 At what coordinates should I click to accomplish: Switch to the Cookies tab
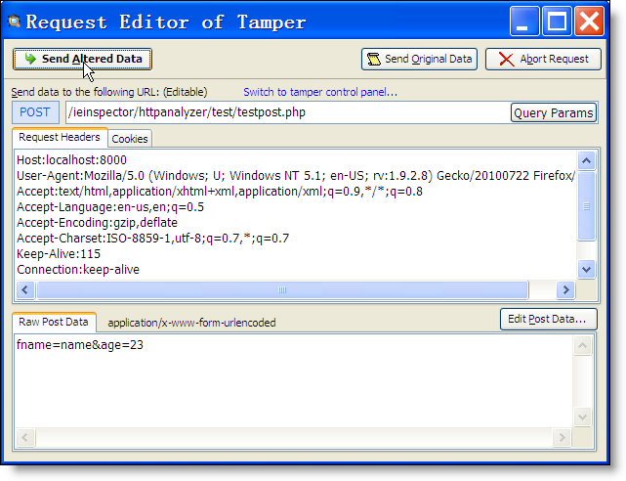click(x=130, y=139)
